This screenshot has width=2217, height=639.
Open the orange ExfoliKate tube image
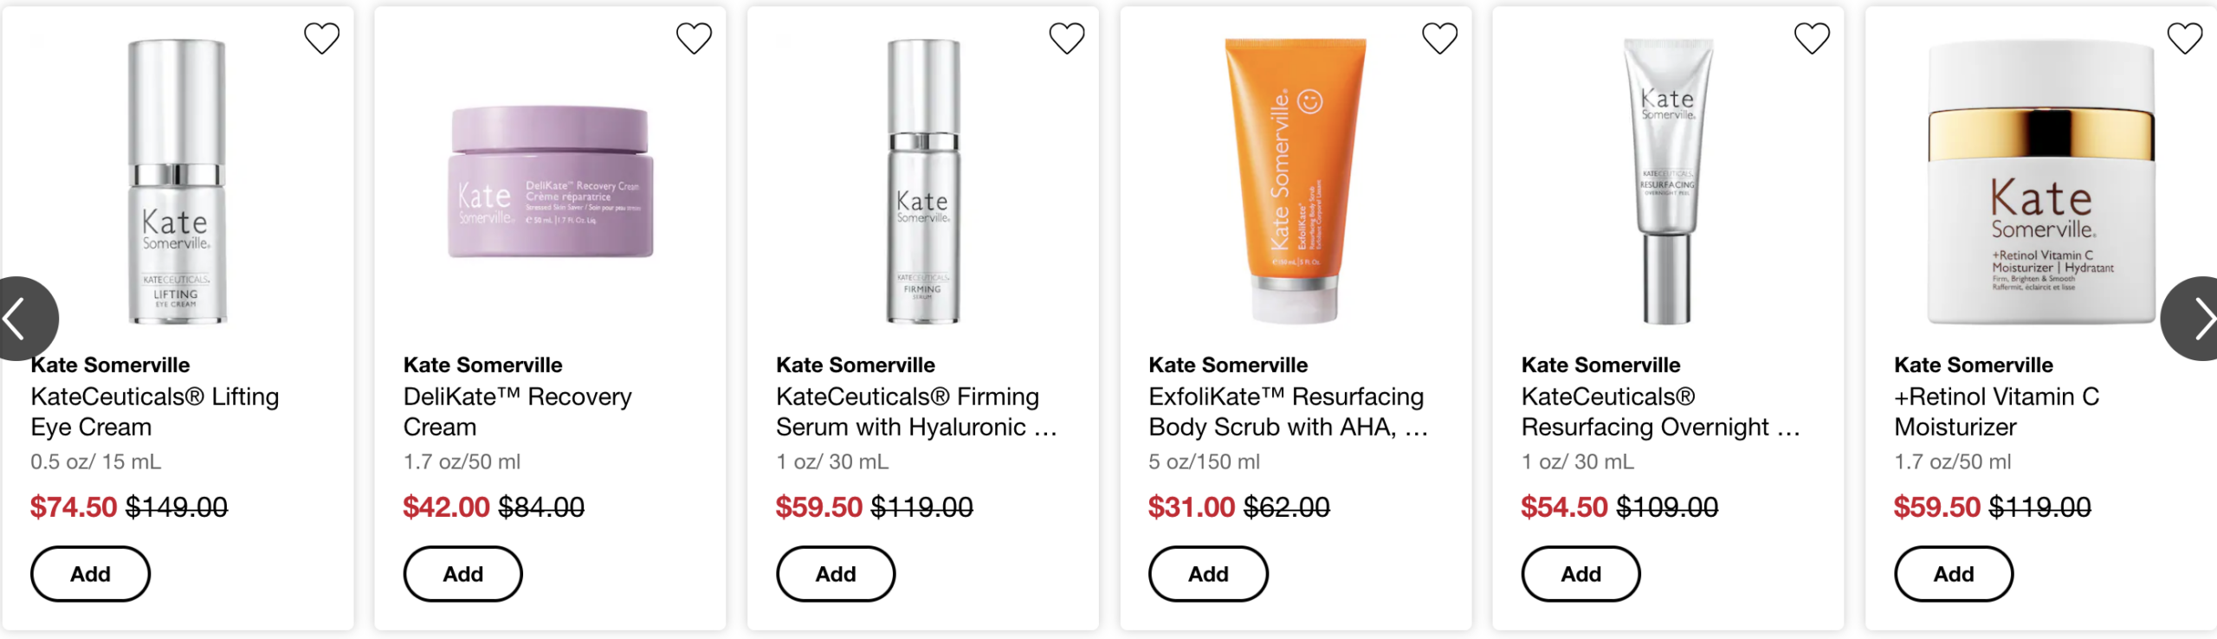click(1295, 180)
